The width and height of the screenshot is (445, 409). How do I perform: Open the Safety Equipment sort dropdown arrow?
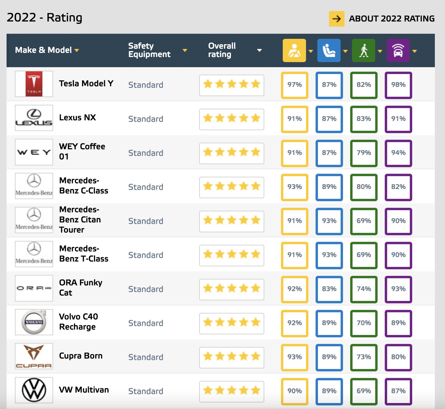tap(185, 50)
